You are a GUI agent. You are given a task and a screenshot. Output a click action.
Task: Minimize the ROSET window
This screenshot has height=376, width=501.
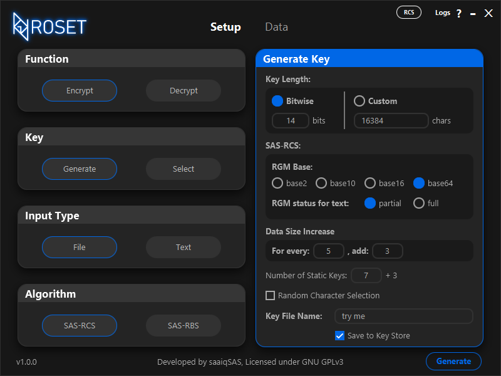click(473, 14)
